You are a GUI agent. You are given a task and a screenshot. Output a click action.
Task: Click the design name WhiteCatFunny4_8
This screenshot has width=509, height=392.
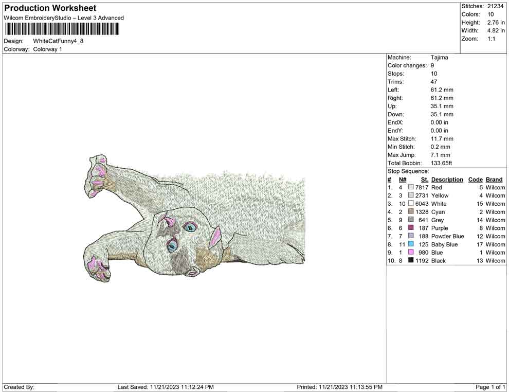pos(58,41)
